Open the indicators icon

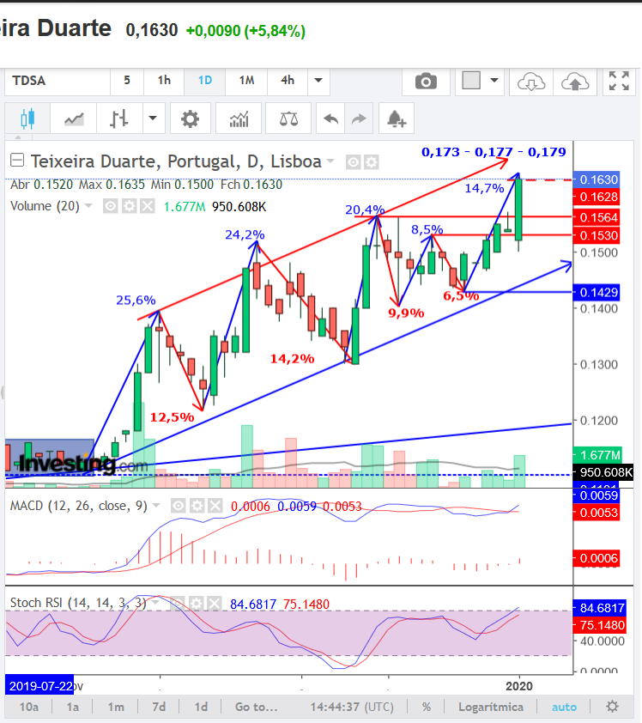(239, 118)
